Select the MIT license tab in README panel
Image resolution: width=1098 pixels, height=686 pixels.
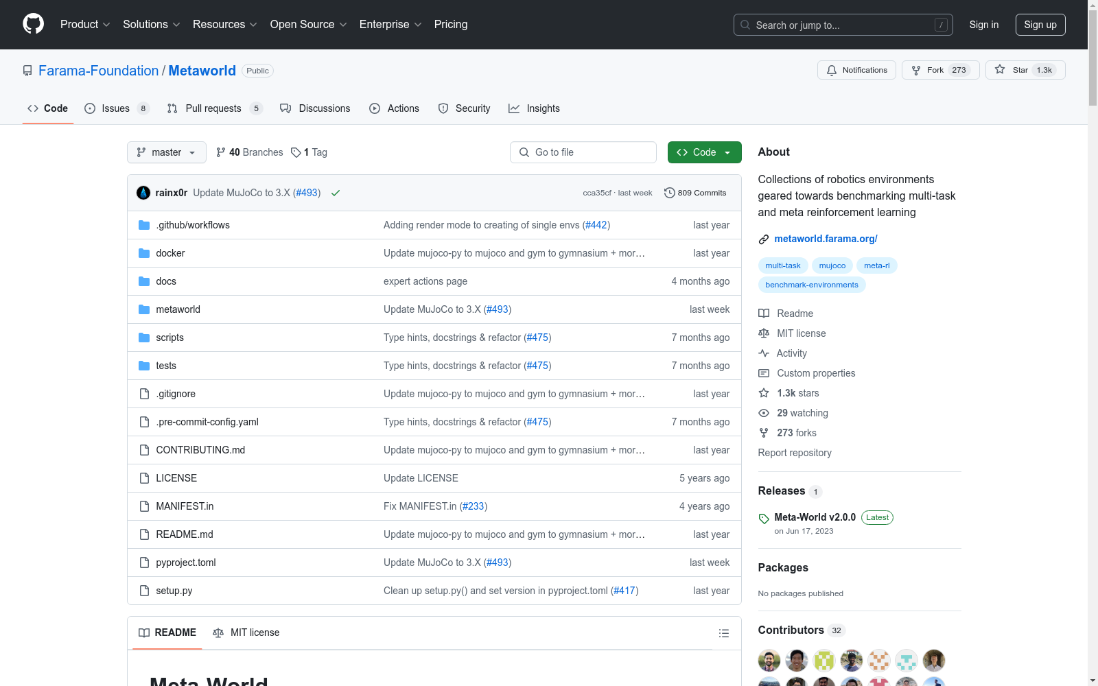246,632
